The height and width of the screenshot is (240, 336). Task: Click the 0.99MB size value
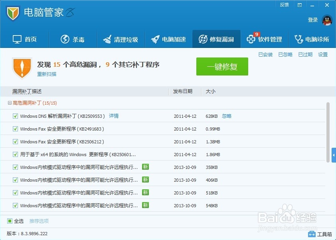(213, 129)
